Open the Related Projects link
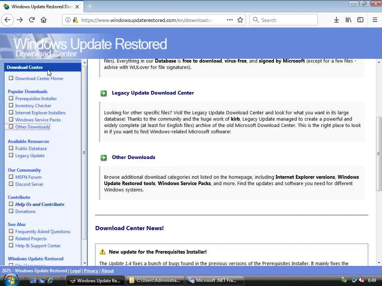 31,239
